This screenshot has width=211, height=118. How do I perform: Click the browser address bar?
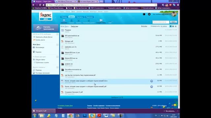coord(101,5)
